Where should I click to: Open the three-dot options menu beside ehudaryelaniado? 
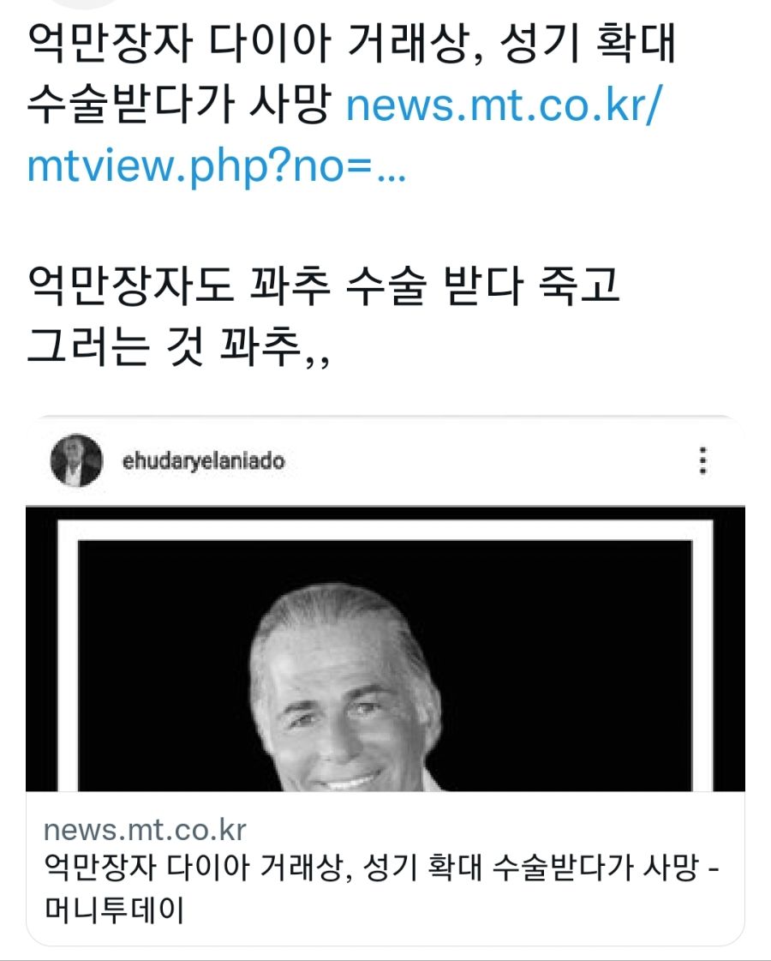click(703, 460)
